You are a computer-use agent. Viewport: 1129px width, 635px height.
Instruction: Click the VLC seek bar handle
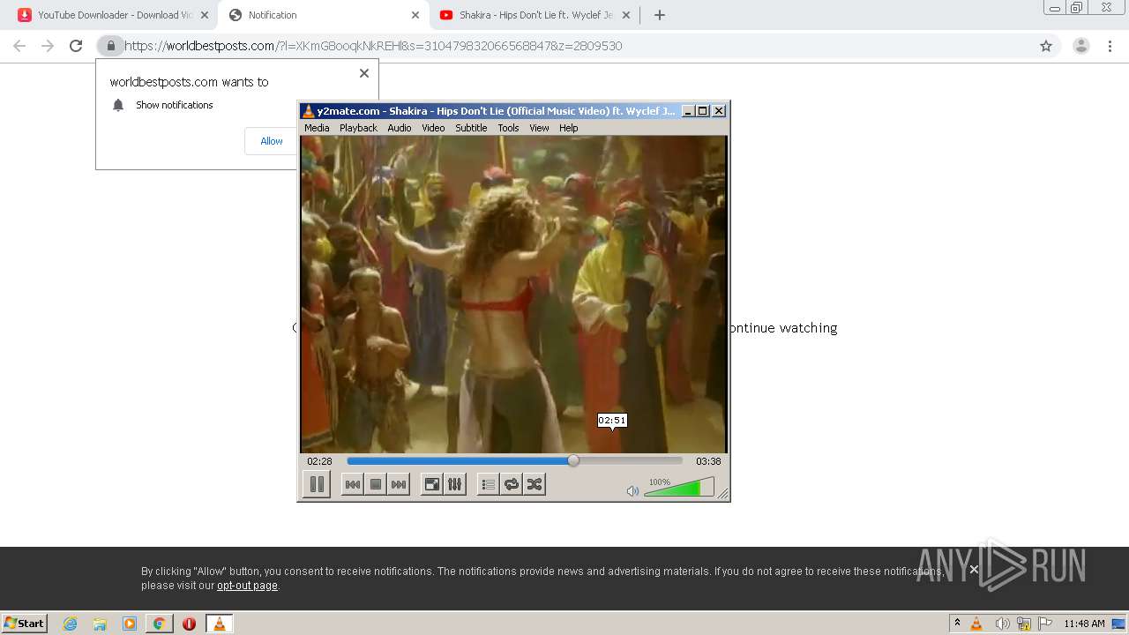(x=573, y=460)
